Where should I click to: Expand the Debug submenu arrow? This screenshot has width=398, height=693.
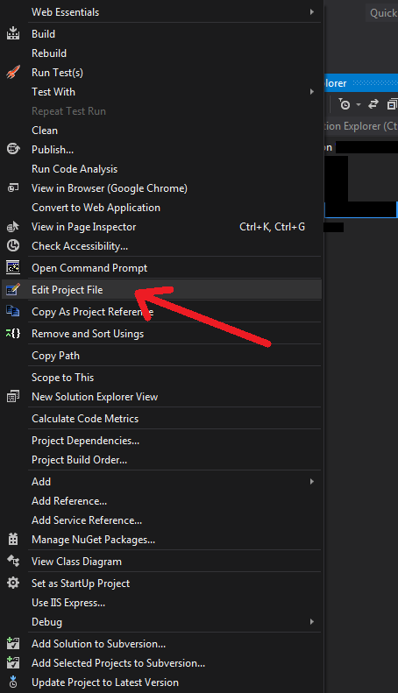click(312, 621)
